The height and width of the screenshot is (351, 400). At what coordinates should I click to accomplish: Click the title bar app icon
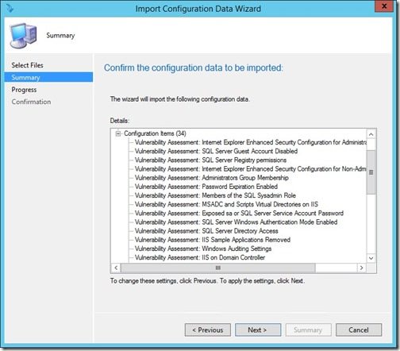10,9
